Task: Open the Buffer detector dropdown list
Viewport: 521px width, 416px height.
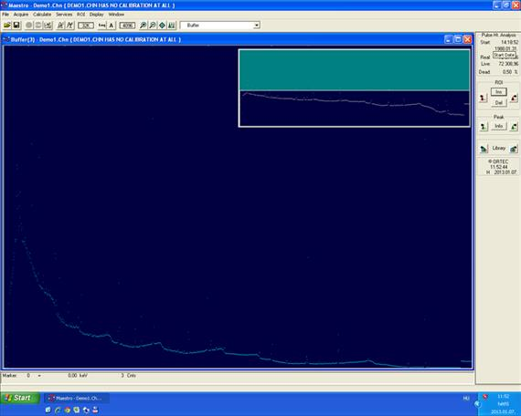Action: (257, 26)
